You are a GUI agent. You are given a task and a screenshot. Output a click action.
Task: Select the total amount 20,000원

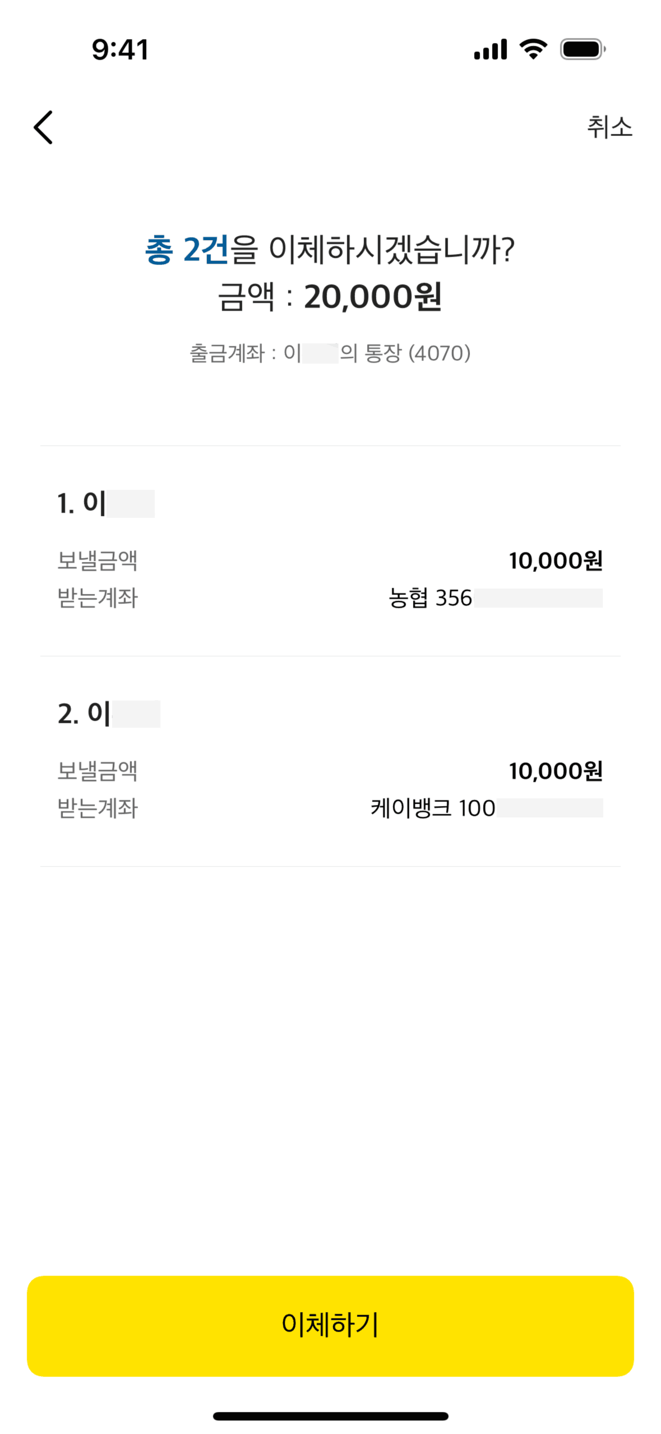[x=373, y=297]
